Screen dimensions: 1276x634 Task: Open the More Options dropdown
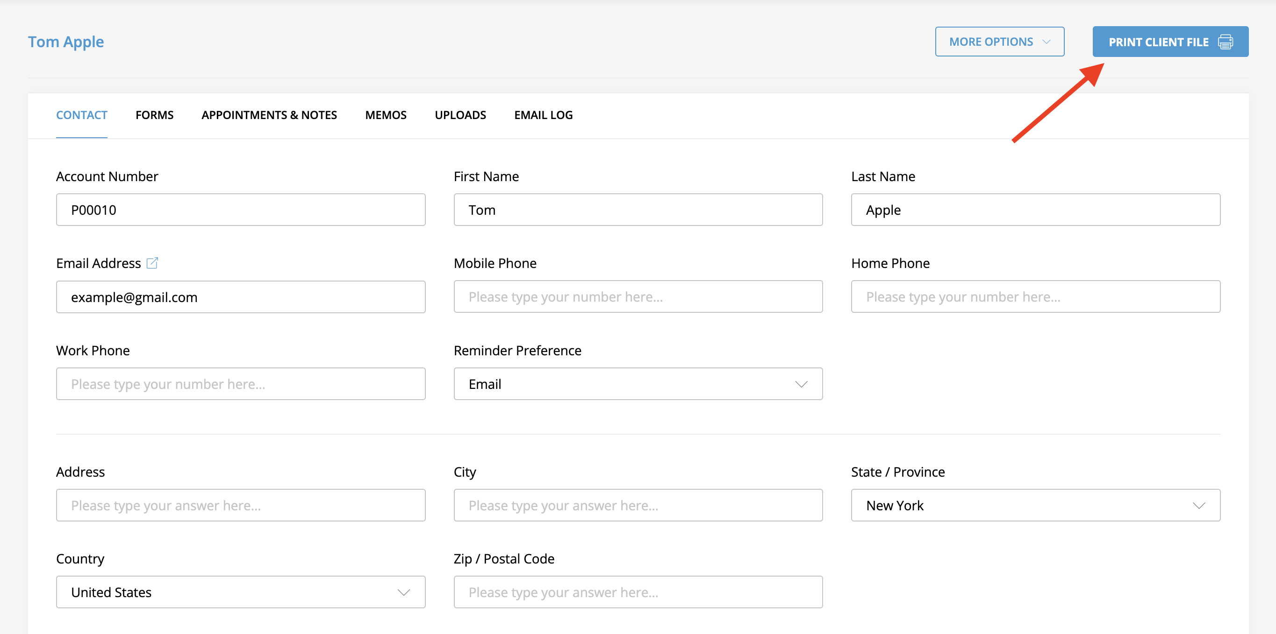[x=999, y=42]
